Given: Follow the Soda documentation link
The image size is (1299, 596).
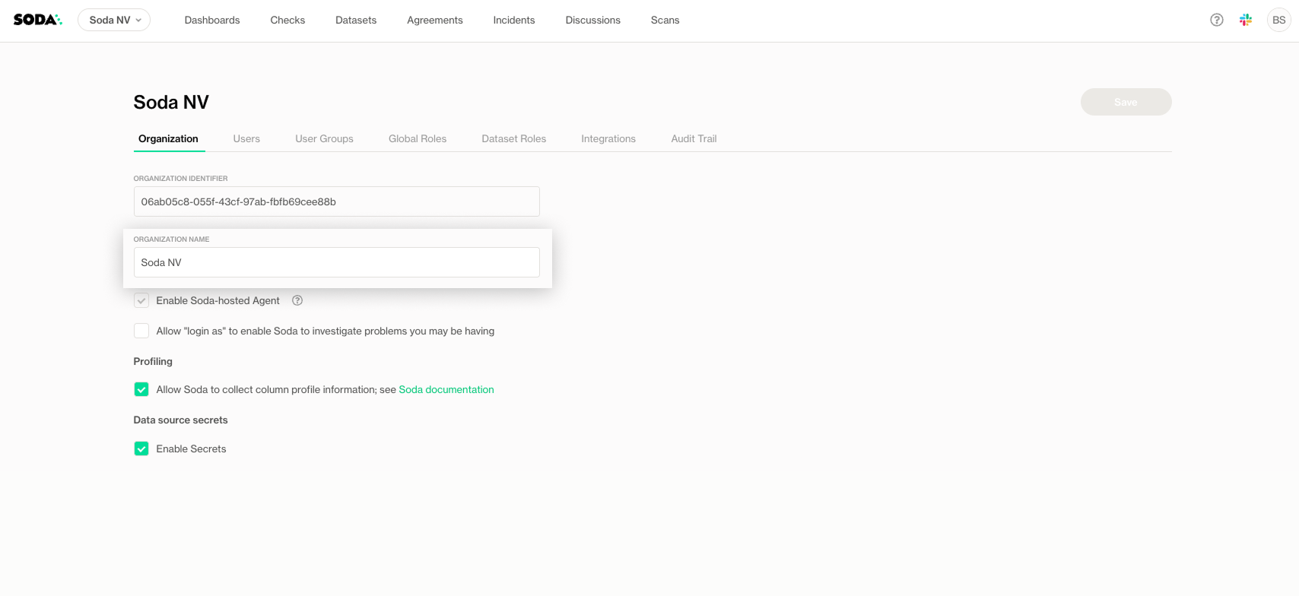Looking at the screenshot, I should [x=446, y=389].
